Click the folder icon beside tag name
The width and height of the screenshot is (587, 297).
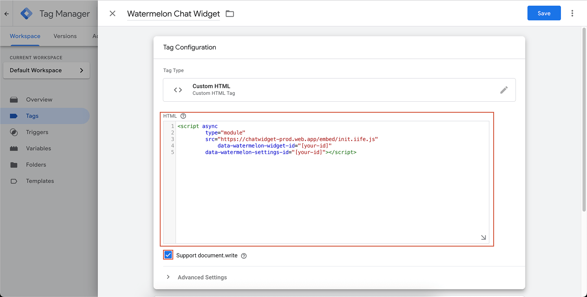pyautogui.click(x=230, y=13)
